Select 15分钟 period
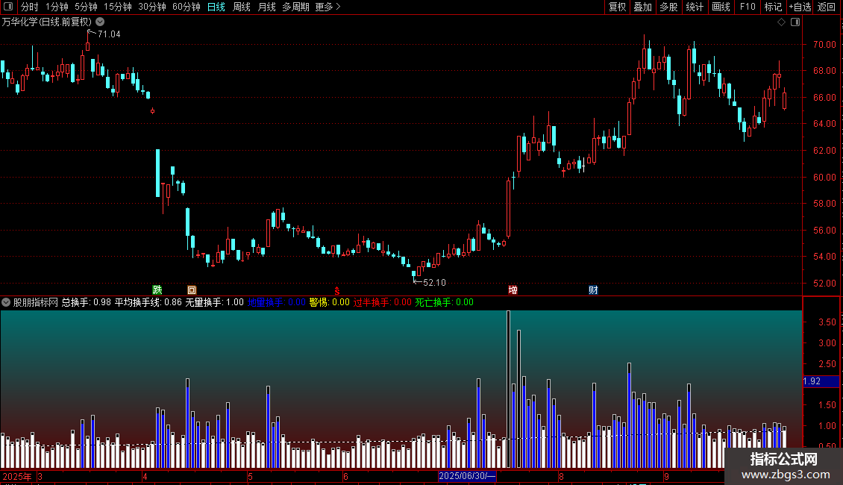 pos(118,7)
